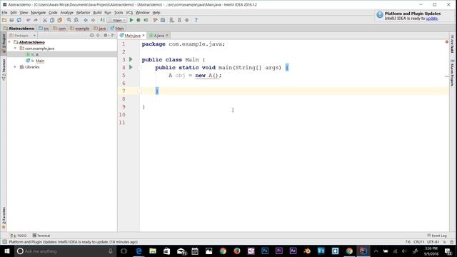Viewport: 457px width, 257px height.
Task: Open the File menu
Action: tap(4, 13)
